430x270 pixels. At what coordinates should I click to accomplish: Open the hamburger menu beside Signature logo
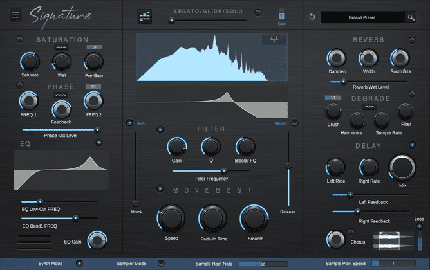[16, 15]
